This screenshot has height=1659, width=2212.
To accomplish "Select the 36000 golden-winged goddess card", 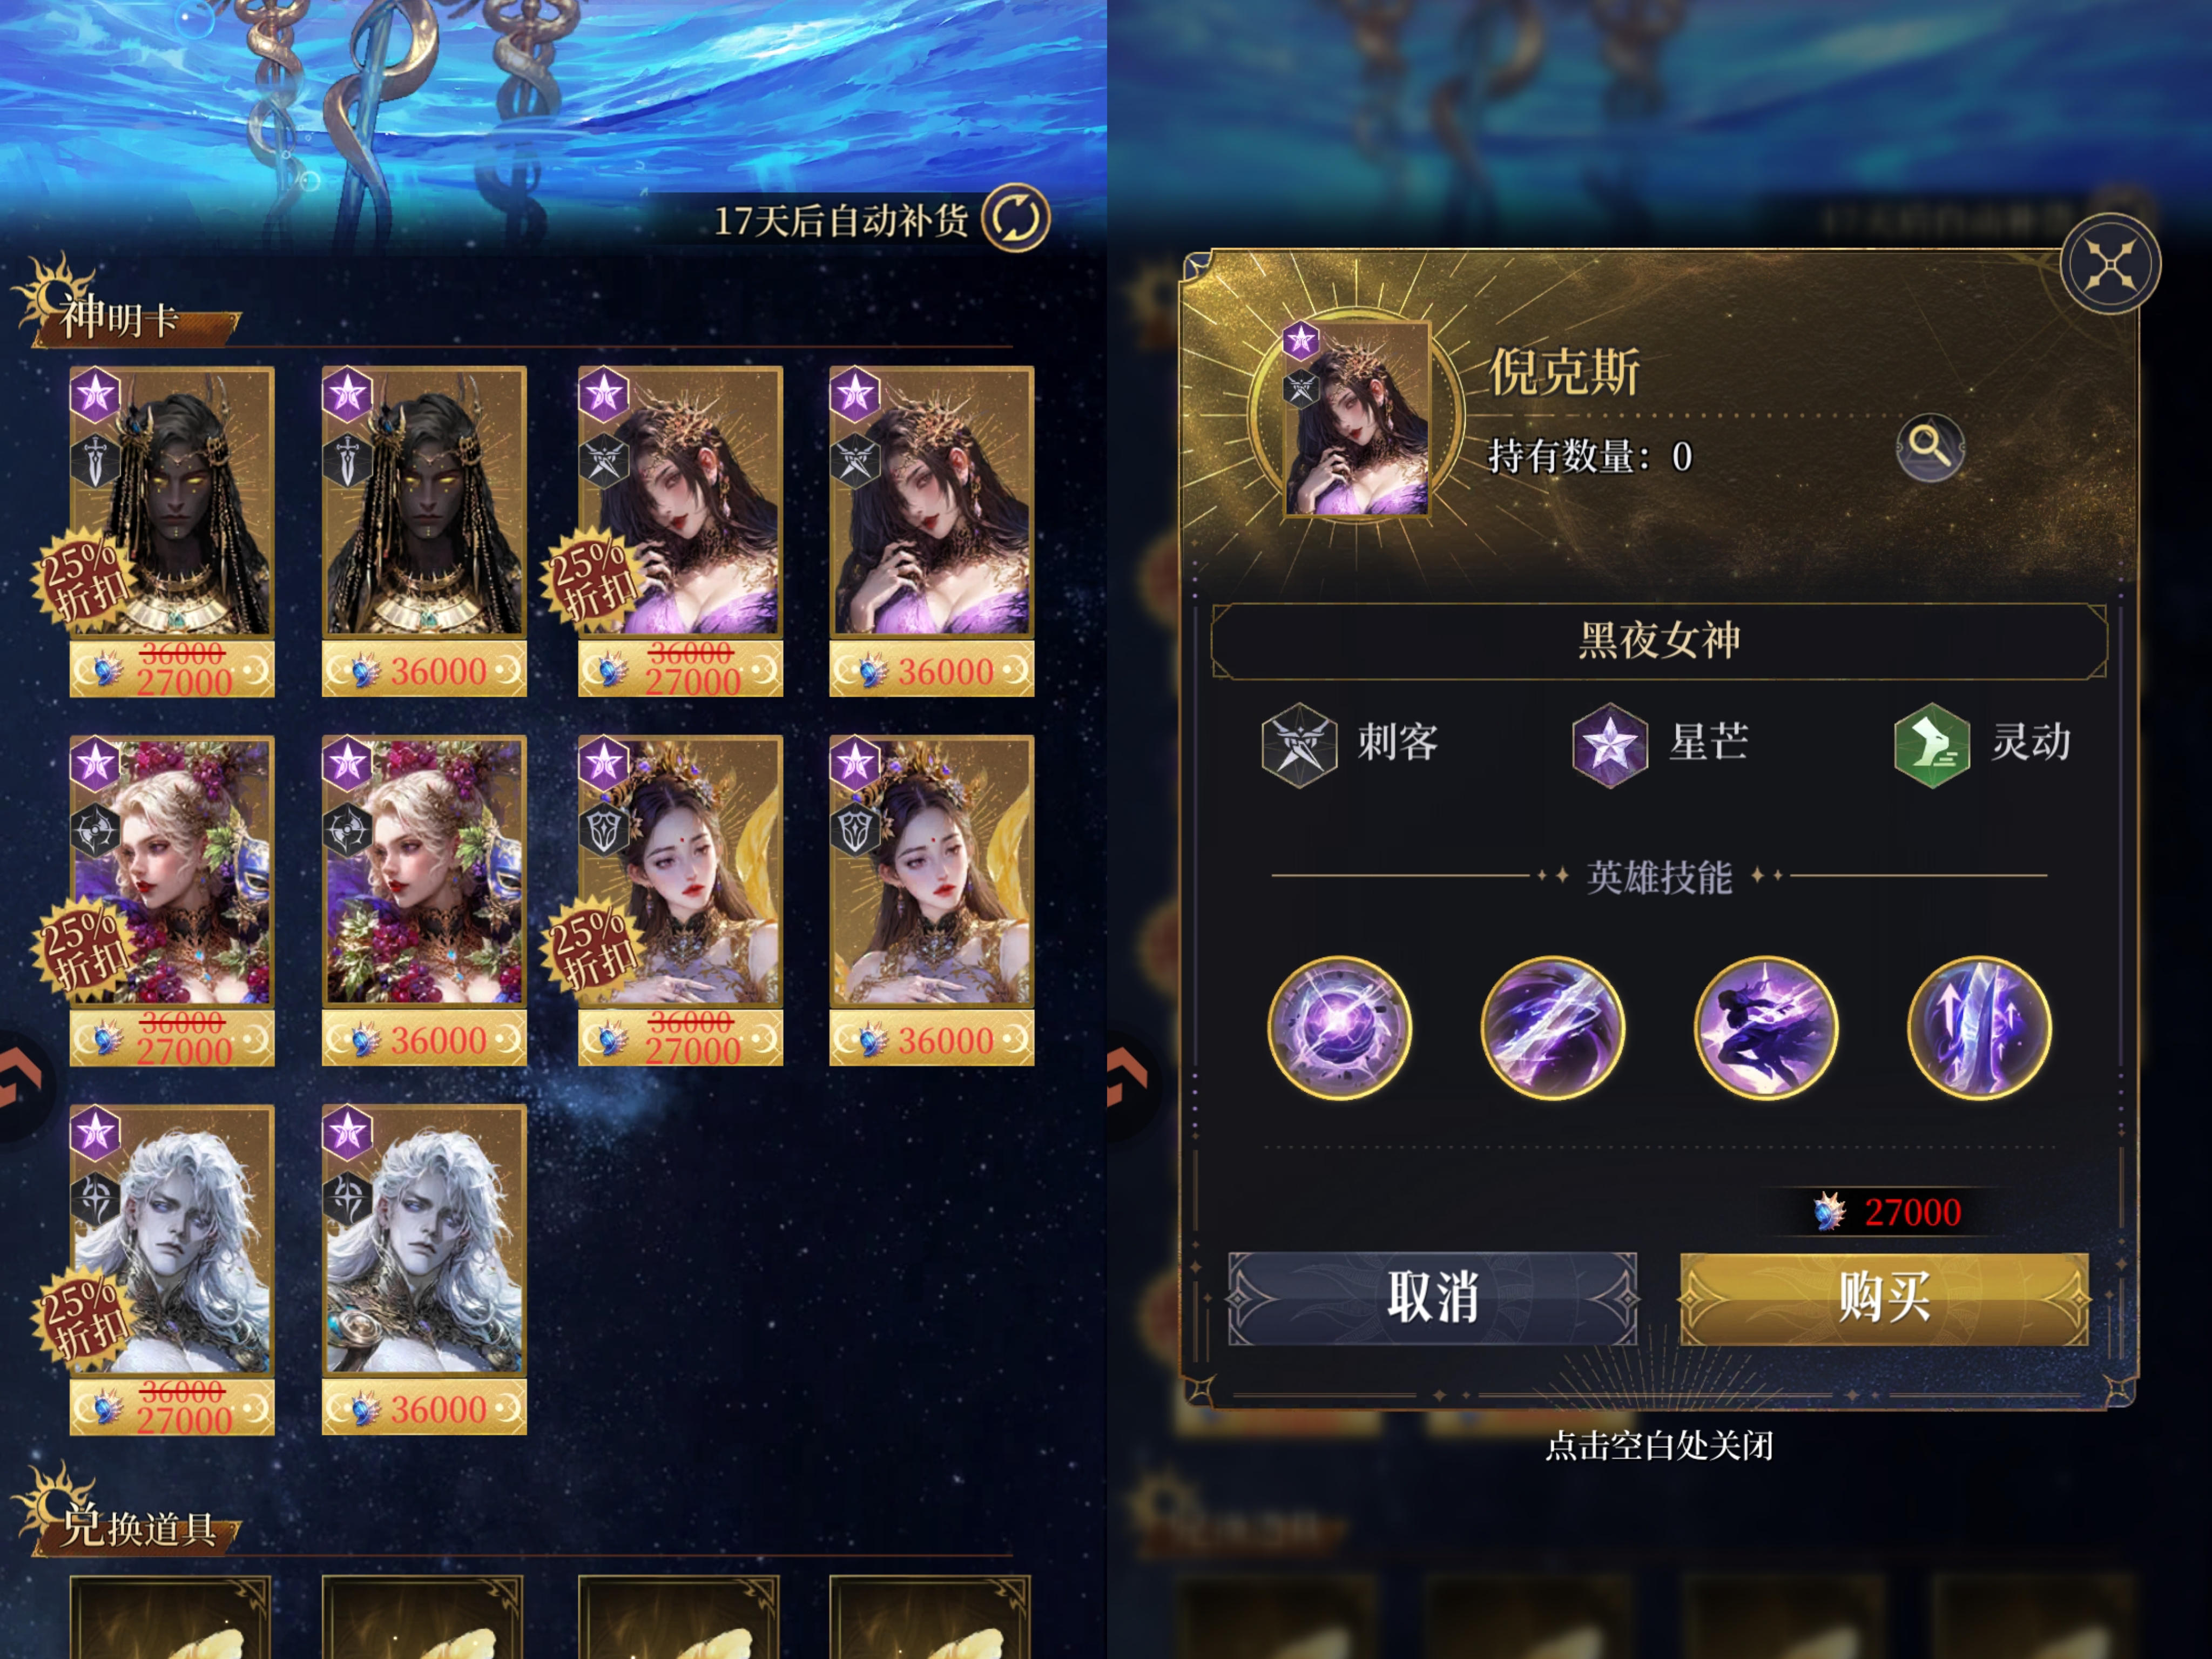I will (x=931, y=900).
